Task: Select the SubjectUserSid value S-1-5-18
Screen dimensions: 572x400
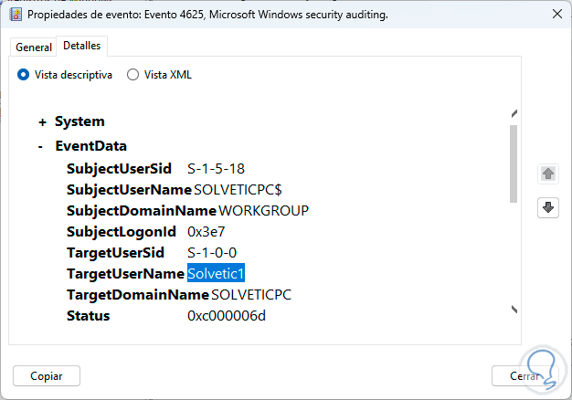Action: click(x=216, y=168)
